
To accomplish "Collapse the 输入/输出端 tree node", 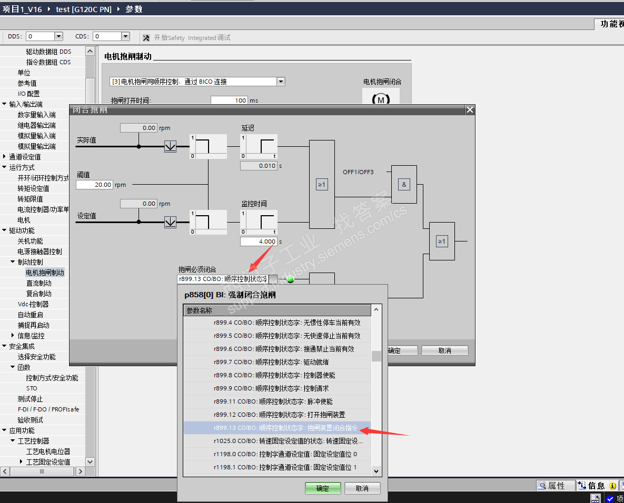I will pos(4,104).
